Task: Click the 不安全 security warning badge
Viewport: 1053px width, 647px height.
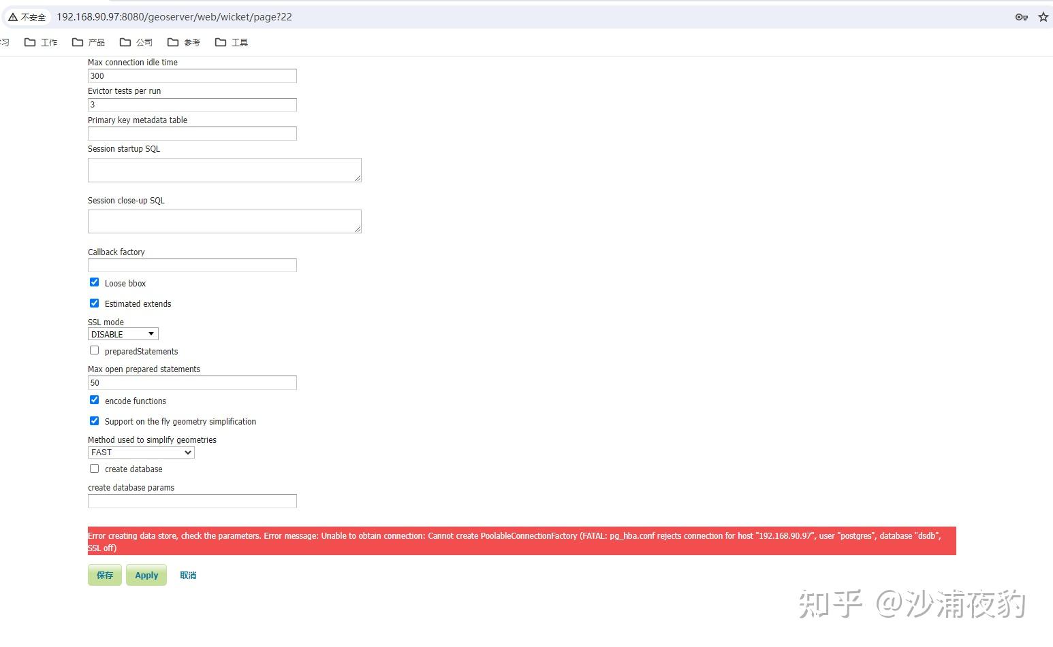Action: point(27,17)
